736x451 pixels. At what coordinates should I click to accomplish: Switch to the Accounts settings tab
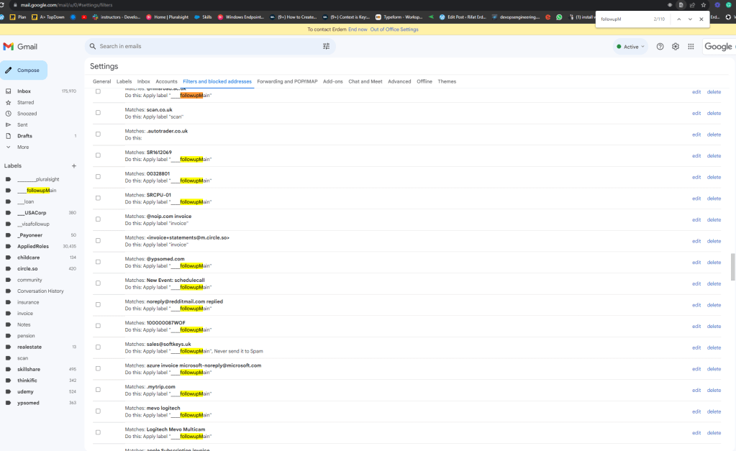166,82
